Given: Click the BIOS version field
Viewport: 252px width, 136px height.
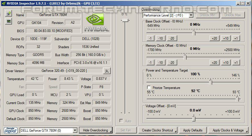Looking at the screenshot, I should tap(53, 31).
